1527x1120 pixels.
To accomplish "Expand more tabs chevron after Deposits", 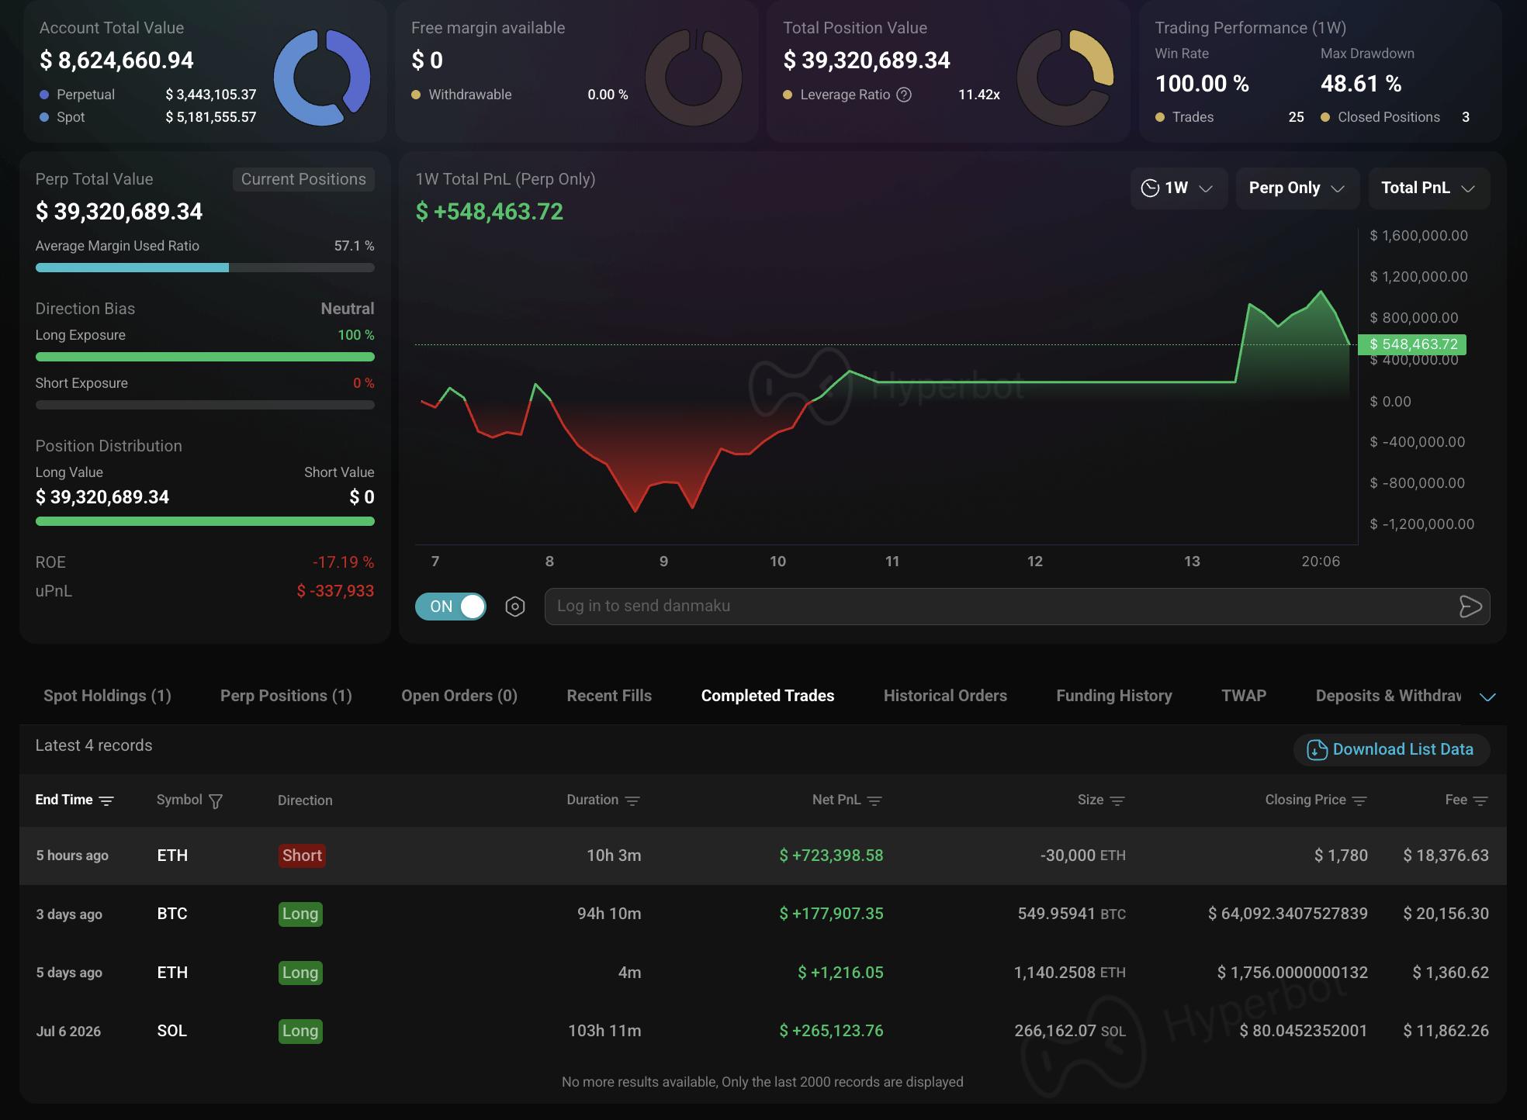I will pos(1487,697).
